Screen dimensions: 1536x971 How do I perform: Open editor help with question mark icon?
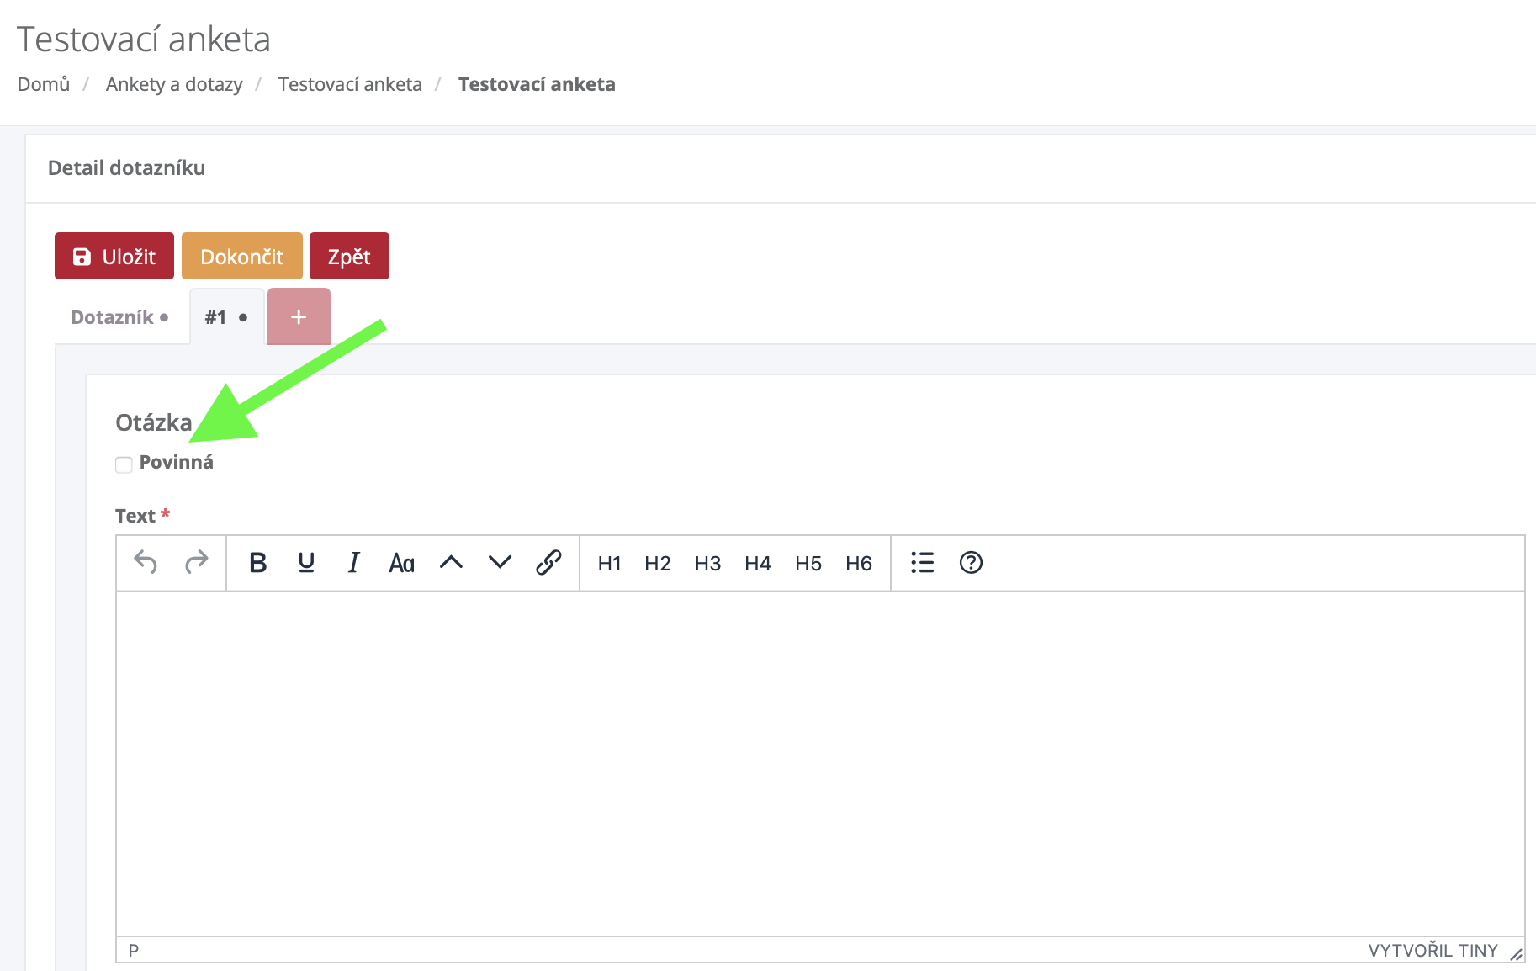pos(971,562)
